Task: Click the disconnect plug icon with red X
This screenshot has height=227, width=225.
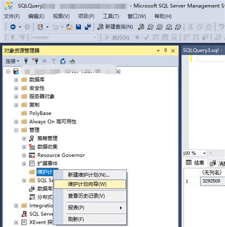Action: click(35, 61)
